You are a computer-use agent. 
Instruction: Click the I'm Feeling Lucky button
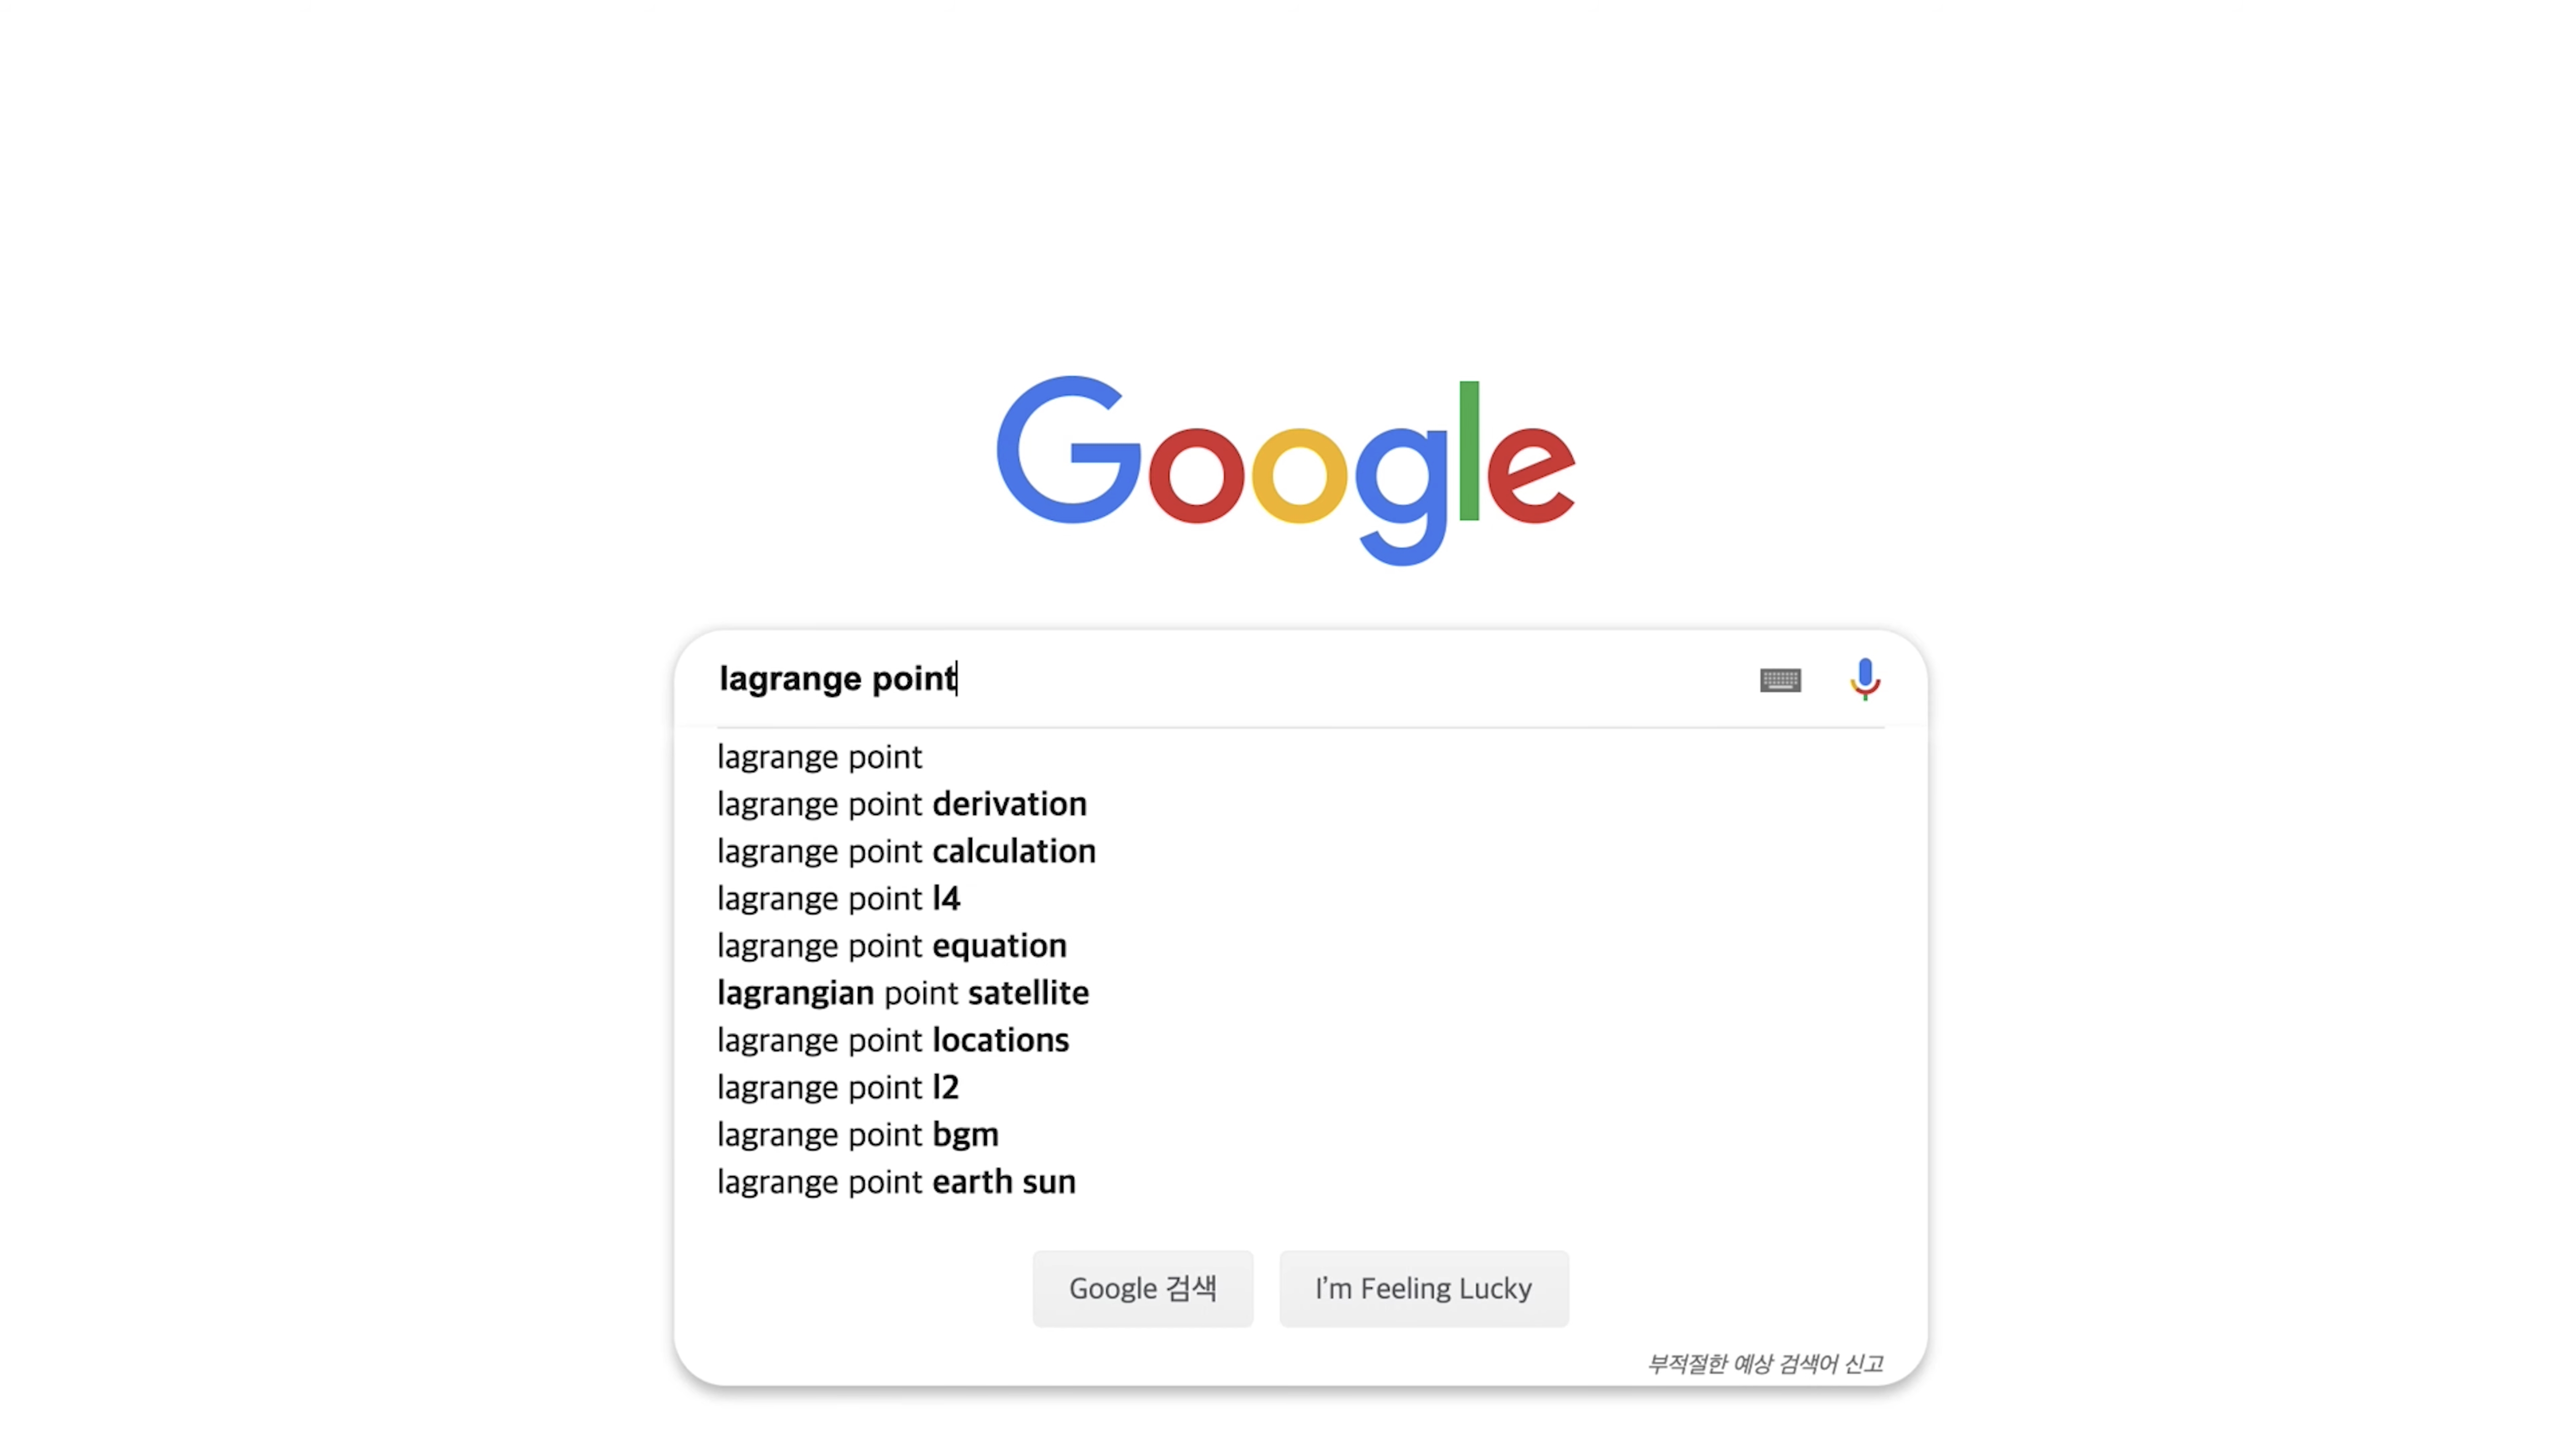tap(1424, 1288)
